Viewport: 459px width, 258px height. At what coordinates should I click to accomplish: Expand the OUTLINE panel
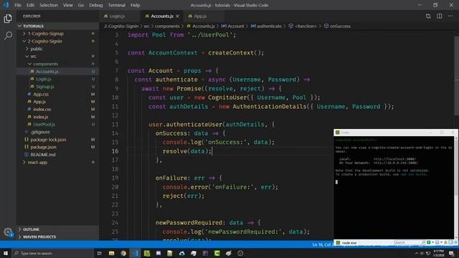point(31,229)
